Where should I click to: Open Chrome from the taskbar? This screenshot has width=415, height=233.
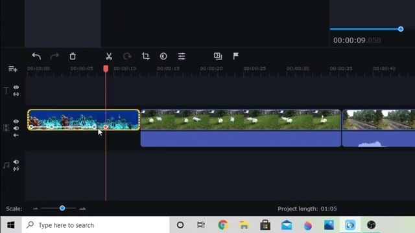223,225
